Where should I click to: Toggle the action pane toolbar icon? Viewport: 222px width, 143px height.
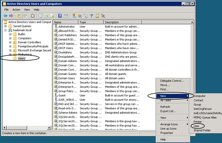click(x=66, y=16)
